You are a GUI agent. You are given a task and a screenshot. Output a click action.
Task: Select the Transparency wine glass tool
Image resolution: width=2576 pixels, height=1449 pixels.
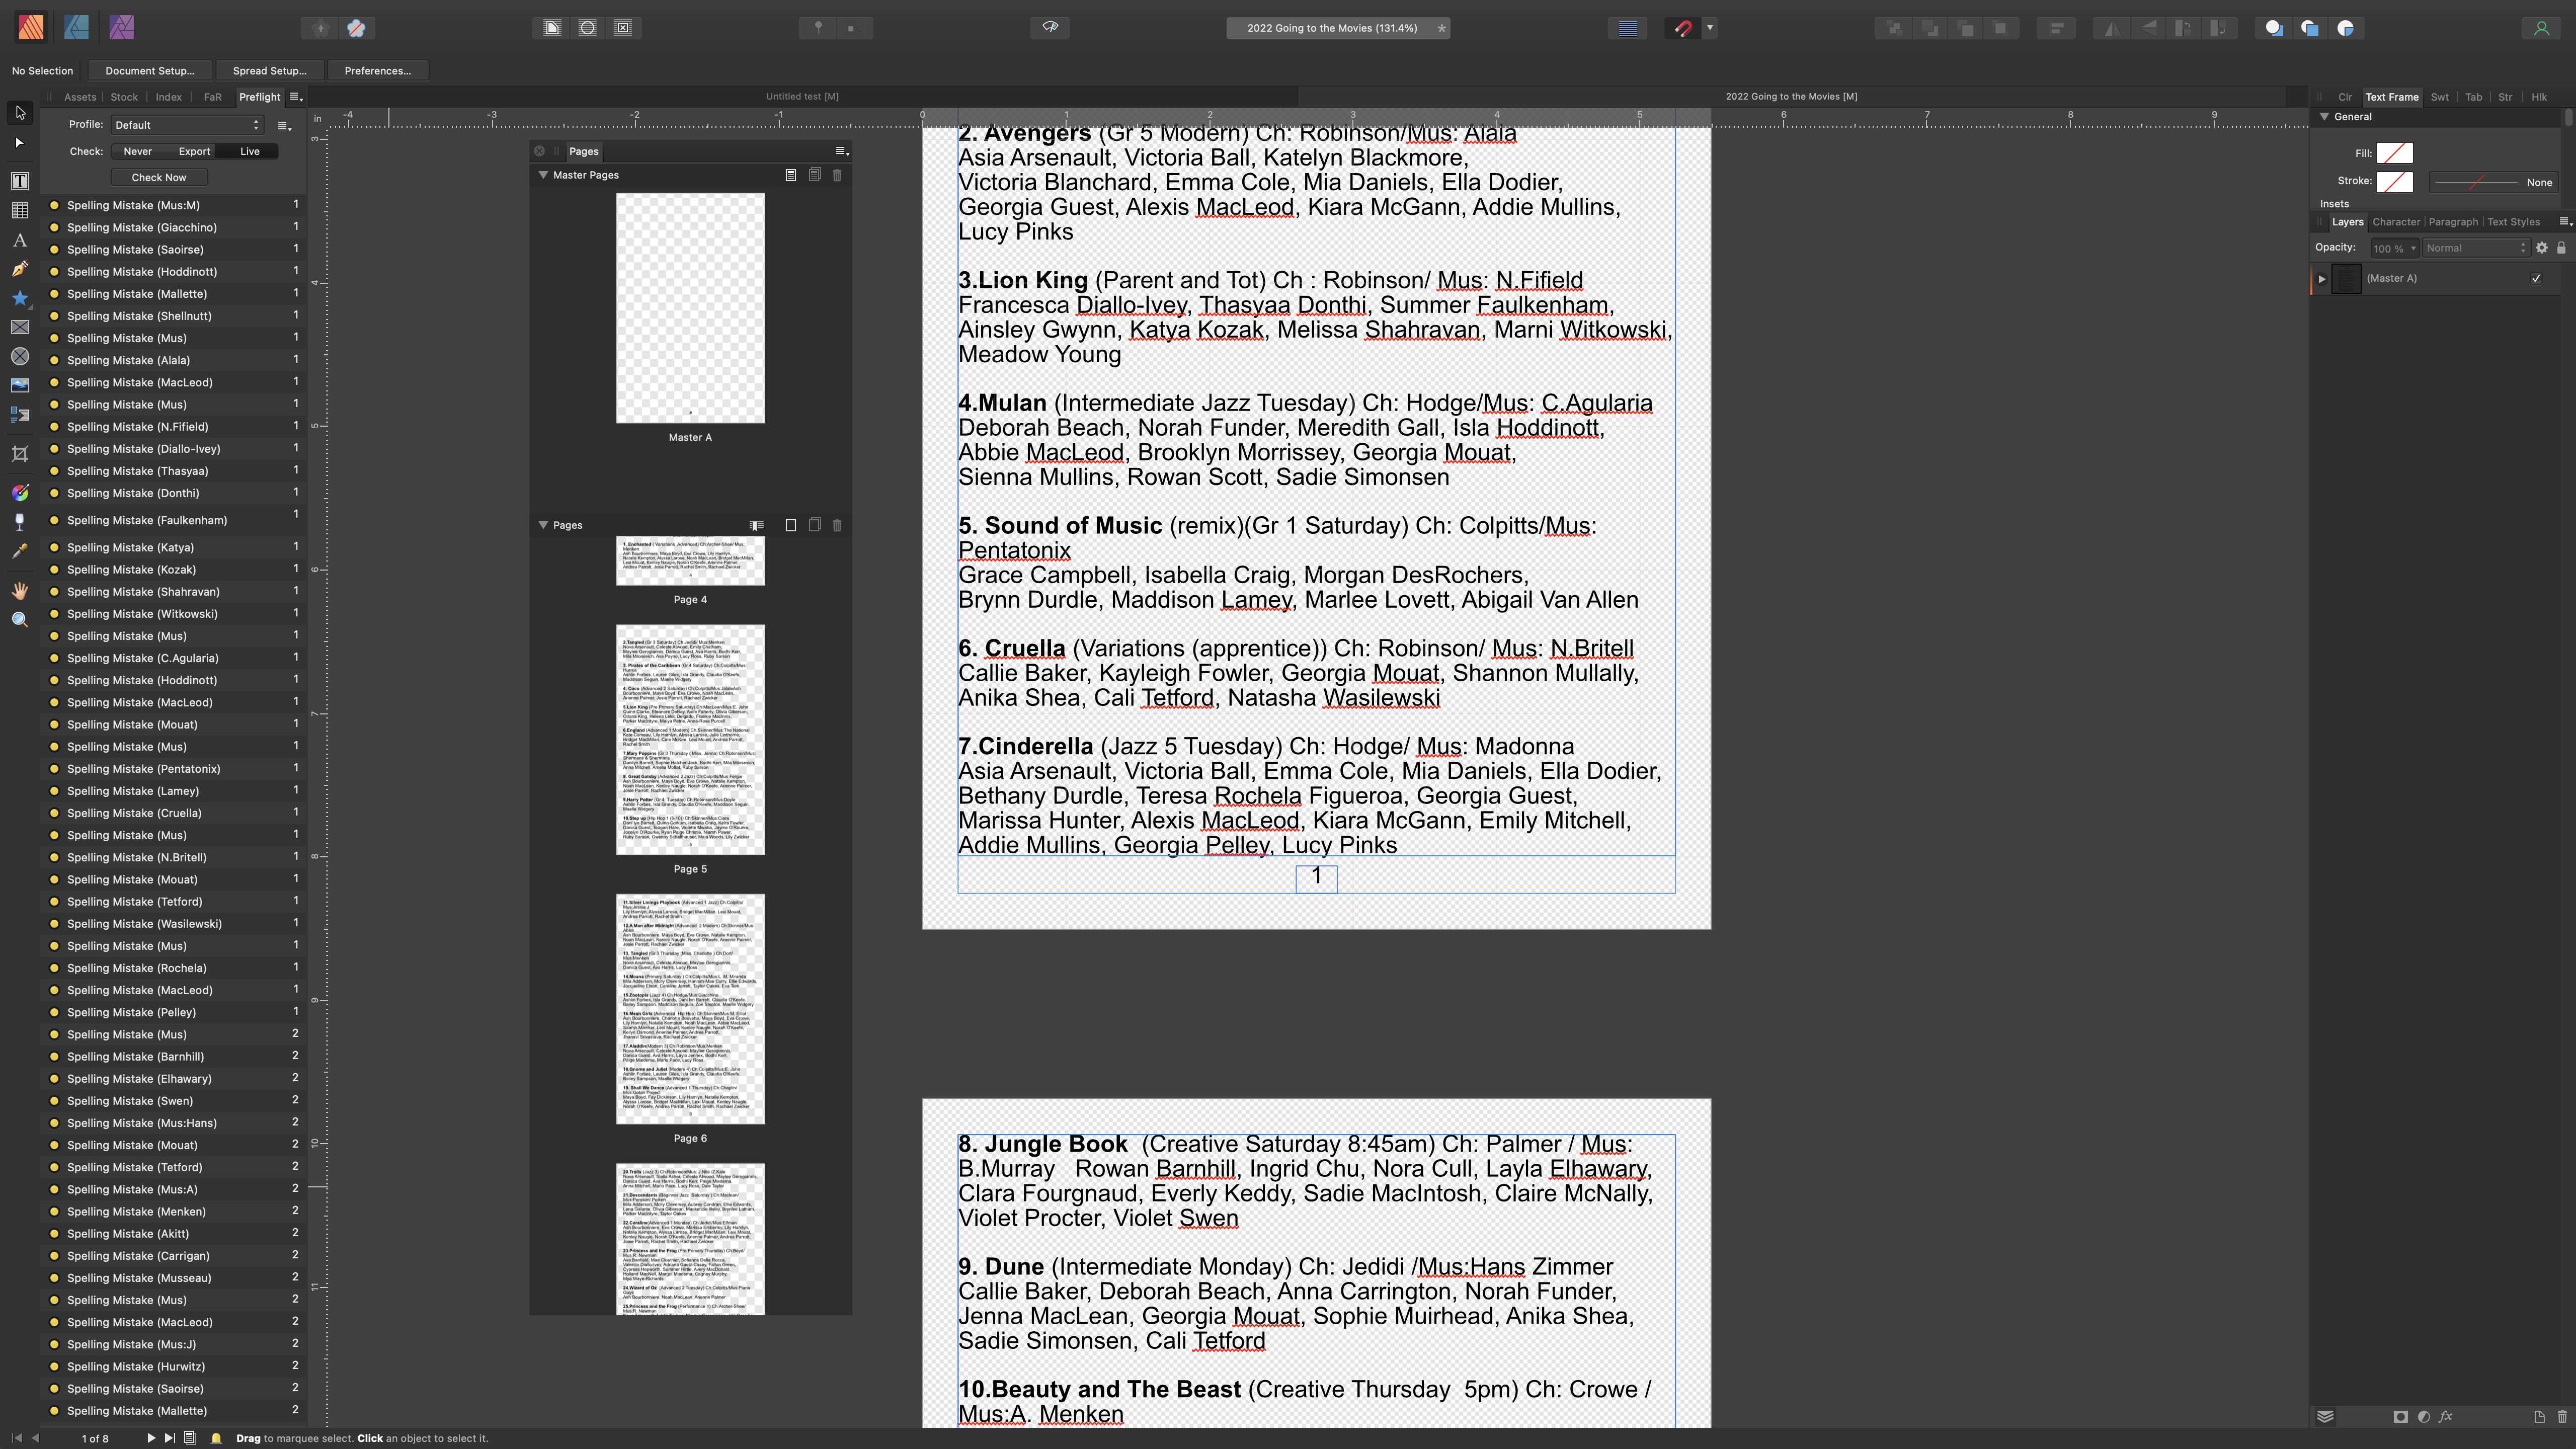pyautogui.click(x=19, y=522)
